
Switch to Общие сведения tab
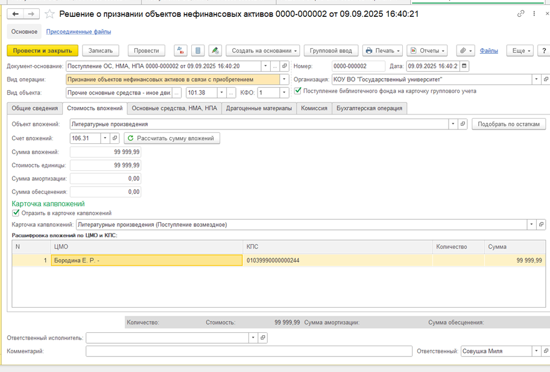35,108
